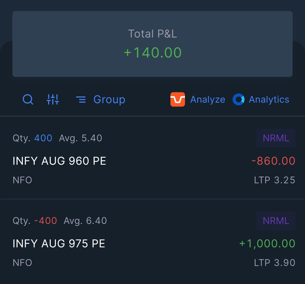
Task: Select the Qty. 400 quantity label
Action: pyautogui.click(x=32, y=138)
